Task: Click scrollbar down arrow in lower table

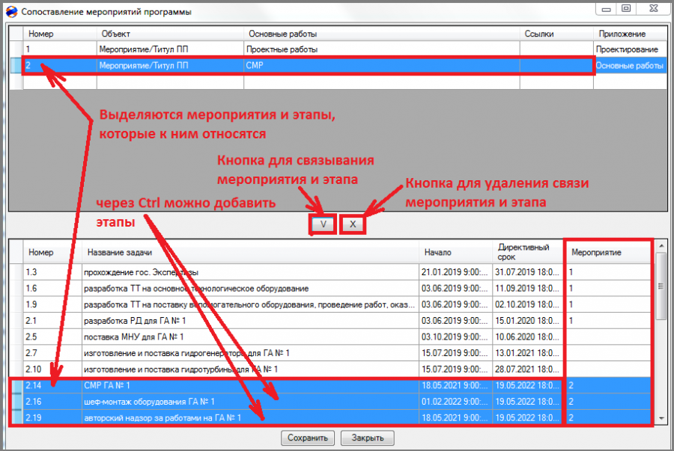Action: [x=661, y=418]
